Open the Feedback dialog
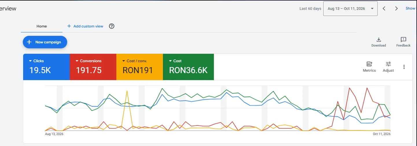417x146 pixels. pos(403,42)
